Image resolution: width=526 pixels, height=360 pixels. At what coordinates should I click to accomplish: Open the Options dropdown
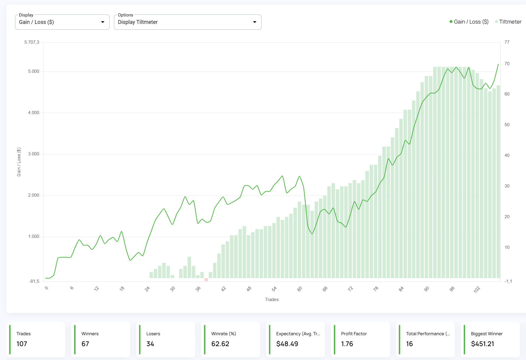coord(187,22)
